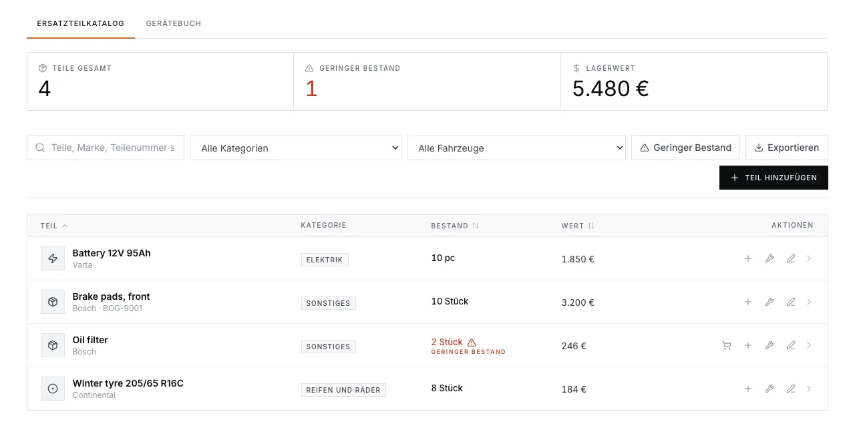Click the Sonstiges tag in Oil filter row
Screen dimensions: 855x424
pos(329,347)
